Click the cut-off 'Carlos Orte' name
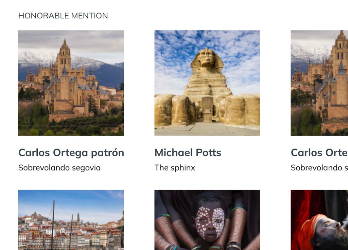Screen dimensions: 348x250 (x=319, y=153)
